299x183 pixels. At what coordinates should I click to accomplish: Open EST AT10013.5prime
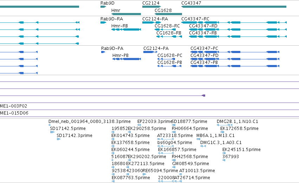tap(197, 171)
